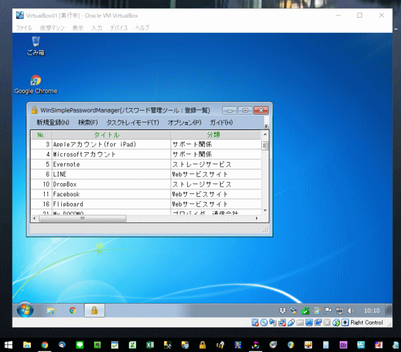Click the VirtualBox hard disk indicator
401x352 pixels.
click(255, 323)
